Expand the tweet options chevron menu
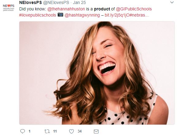The height and width of the screenshot is (135, 177). (172, 2)
